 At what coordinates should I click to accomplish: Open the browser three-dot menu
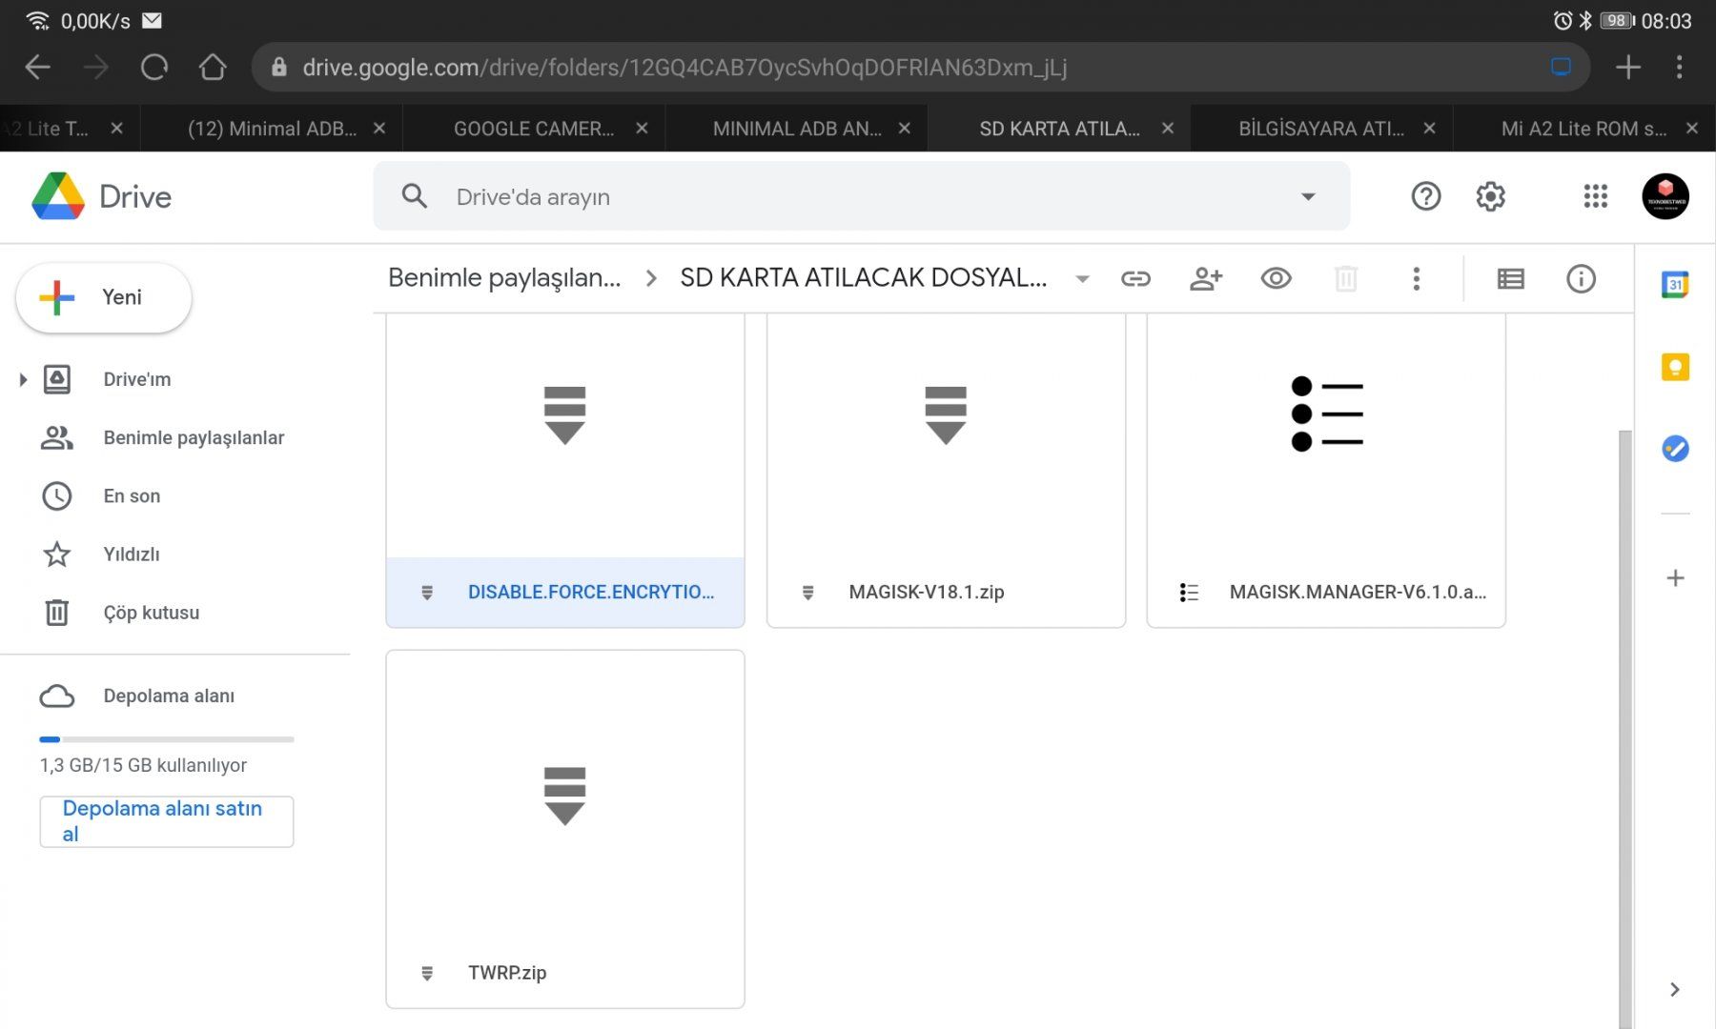(x=1679, y=67)
